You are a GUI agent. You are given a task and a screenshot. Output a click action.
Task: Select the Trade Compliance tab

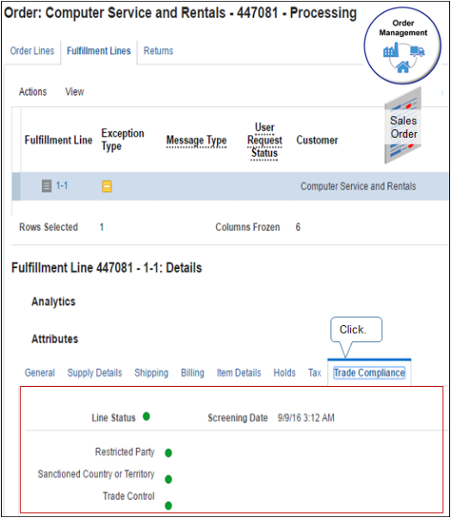click(x=369, y=373)
